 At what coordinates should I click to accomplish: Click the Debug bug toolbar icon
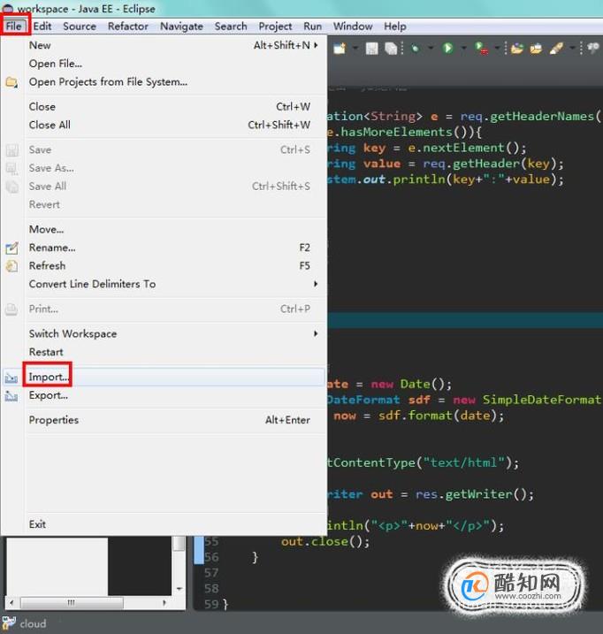click(415, 49)
